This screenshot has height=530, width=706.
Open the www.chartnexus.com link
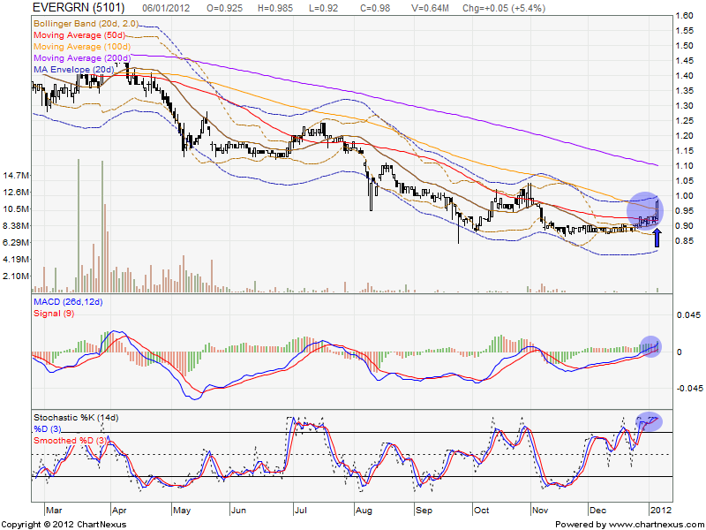tap(652, 524)
